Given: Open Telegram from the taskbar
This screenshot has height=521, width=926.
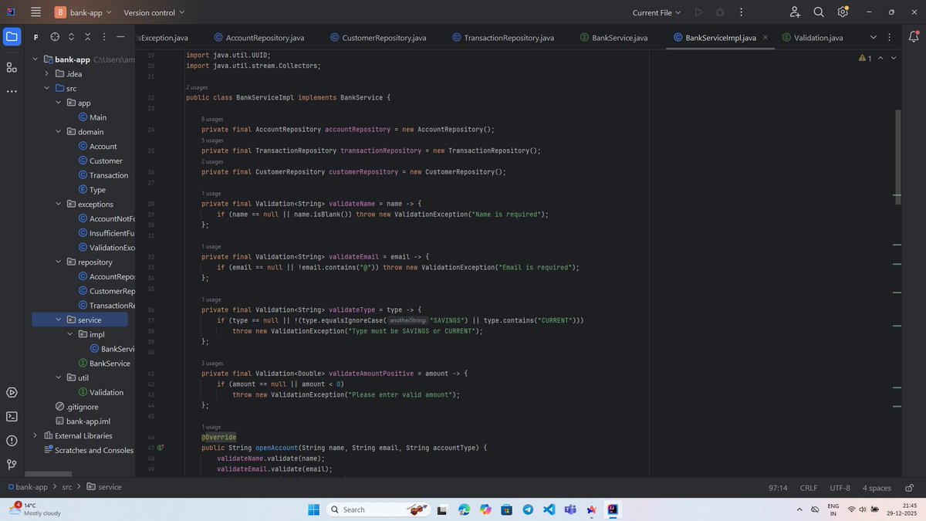Looking at the screenshot, I should [x=528, y=509].
